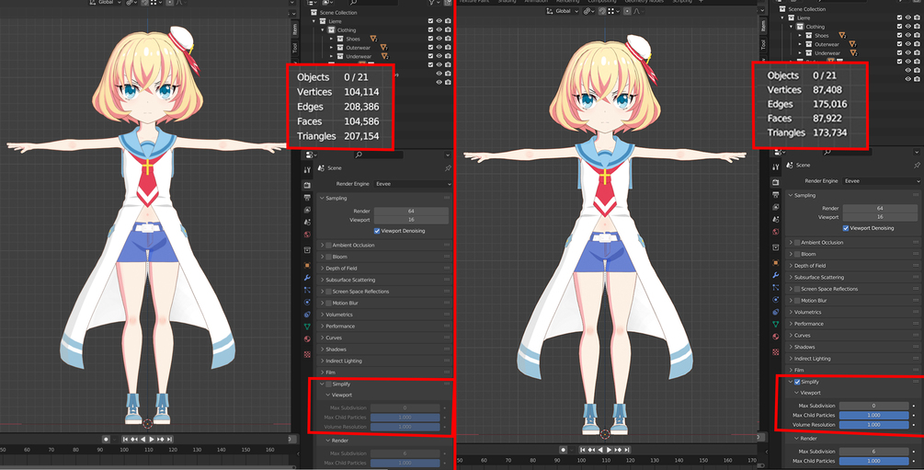924x470 pixels.
Task: Expand Shoes collection in left outliner
Action: tap(331, 39)
